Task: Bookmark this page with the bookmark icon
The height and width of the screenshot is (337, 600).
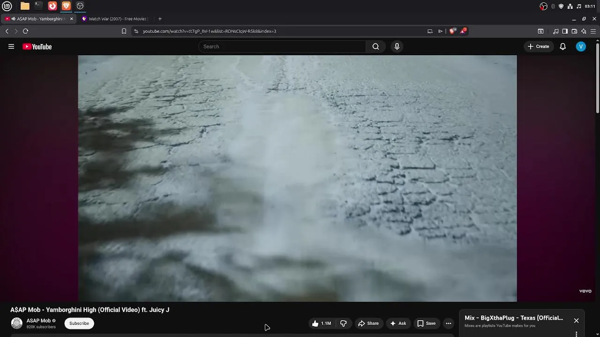Action: [124, 31]
